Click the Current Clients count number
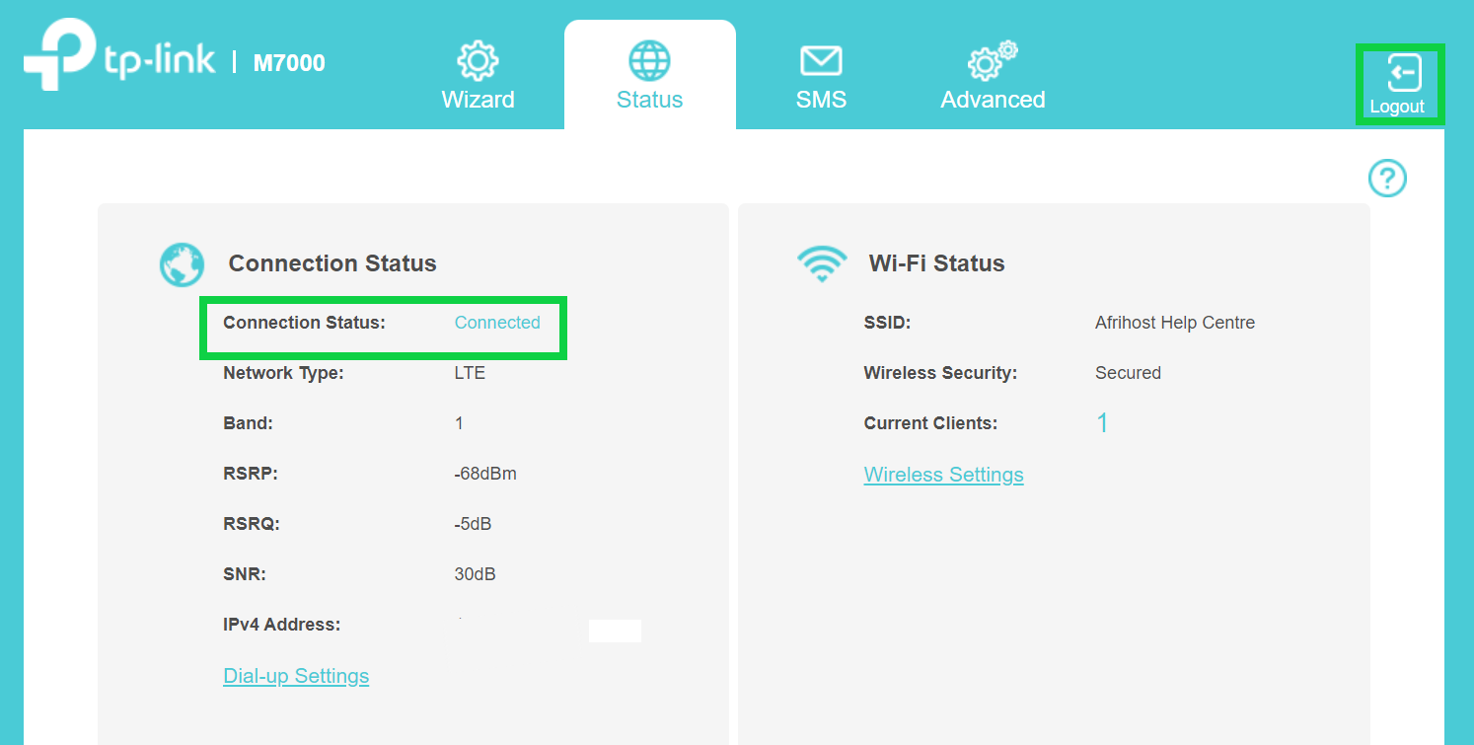The image size is (1474, 745). coord(1102,423)
